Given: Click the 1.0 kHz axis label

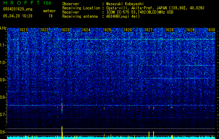Looking at the screenshot, I should [3, 63].
